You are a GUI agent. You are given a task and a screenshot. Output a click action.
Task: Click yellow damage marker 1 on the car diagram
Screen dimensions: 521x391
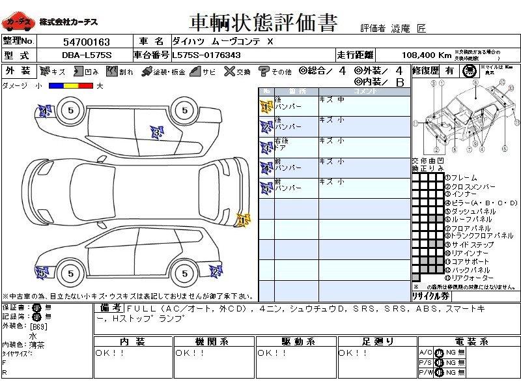click(x=243, y=220)
